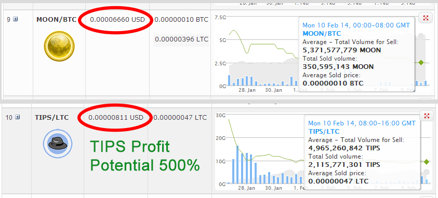Click the MOON/BTC link in chart tooltip

click(x=322, y=34)
